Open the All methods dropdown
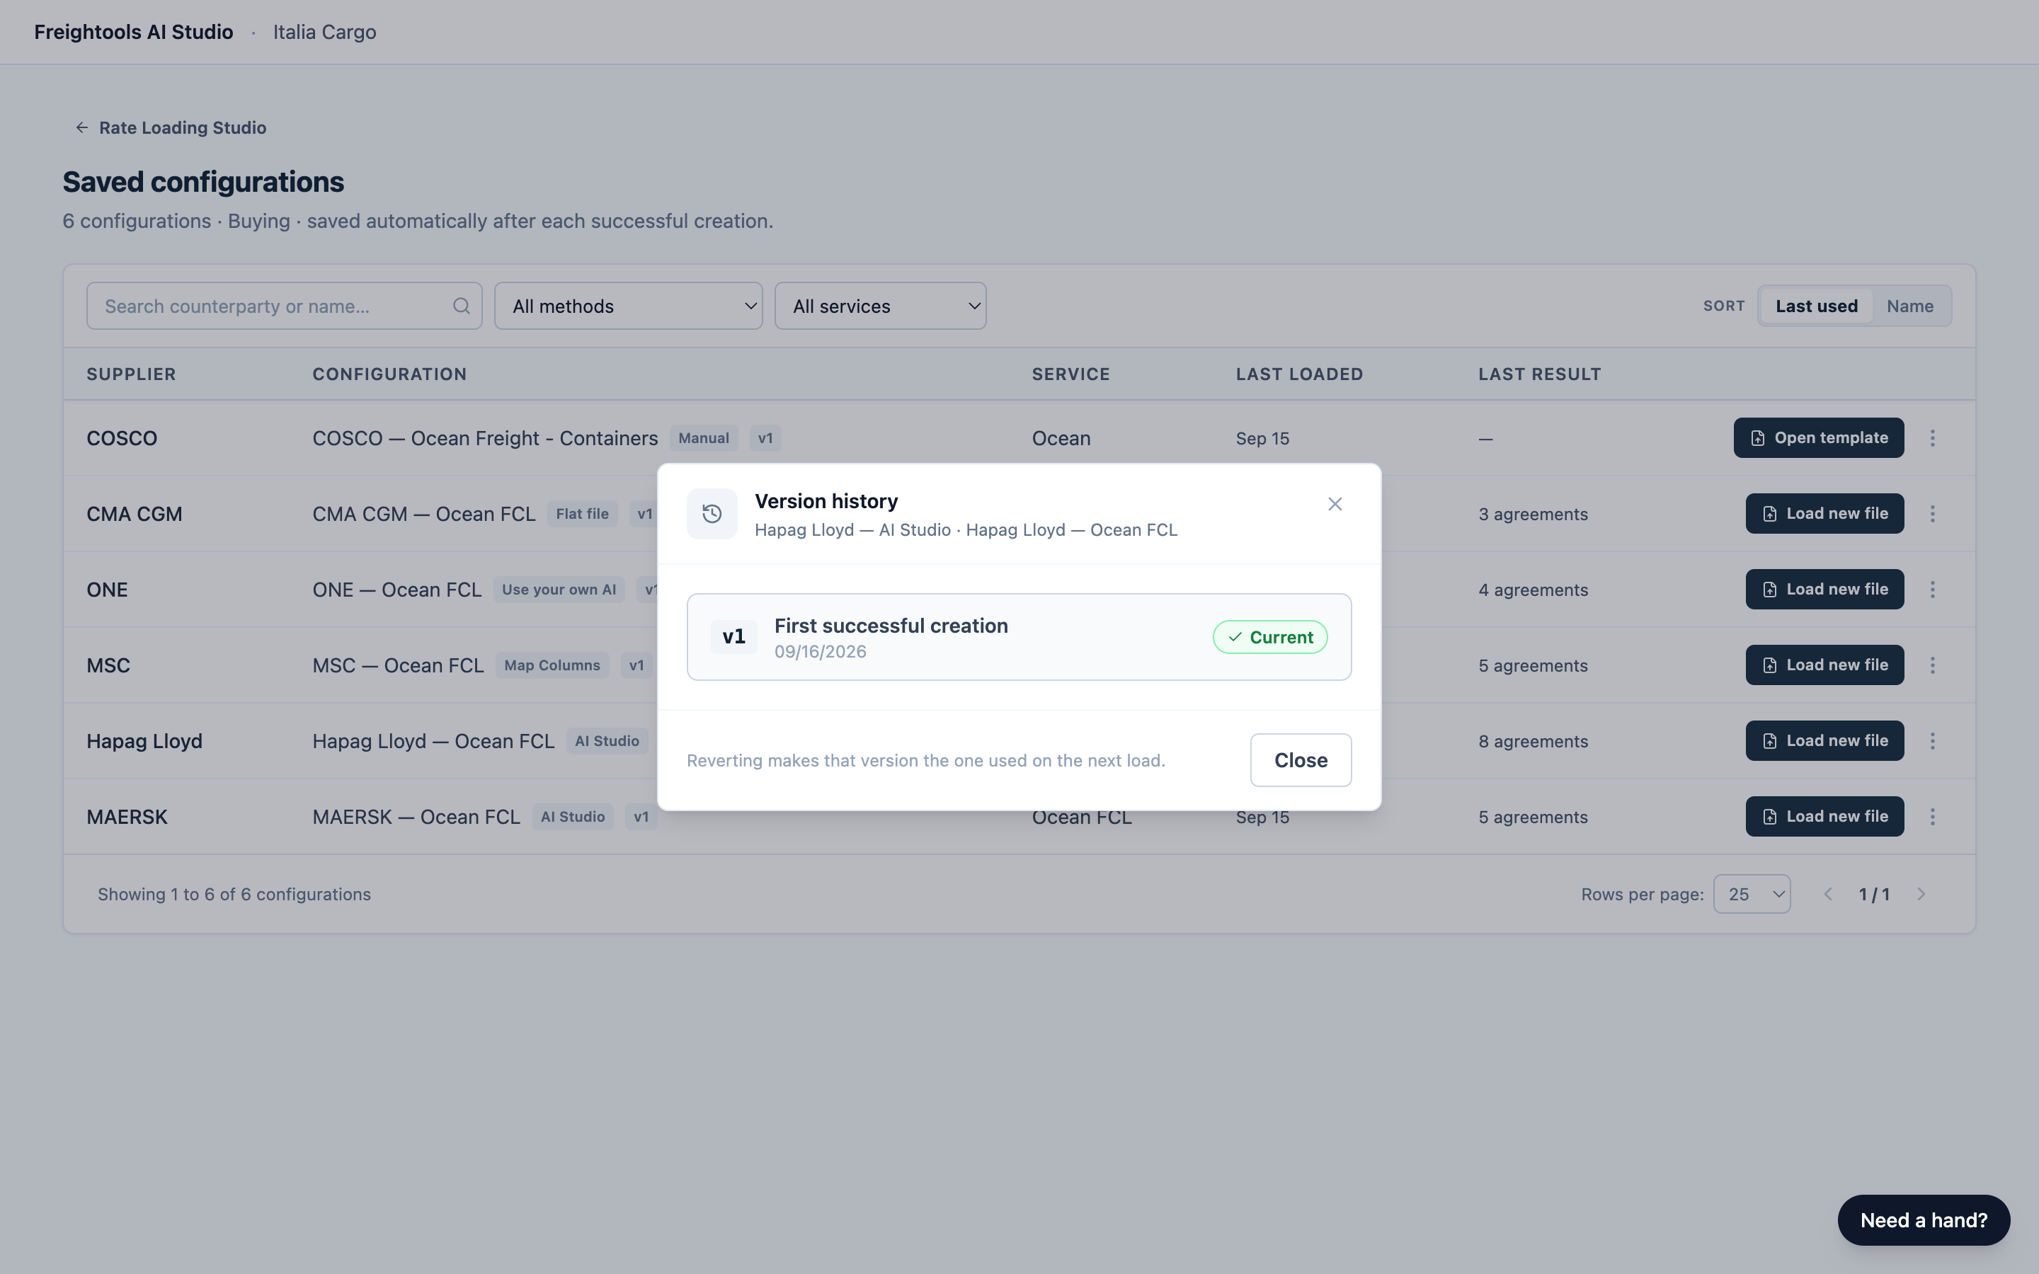2039x1274 pixels. coord(629,306)
